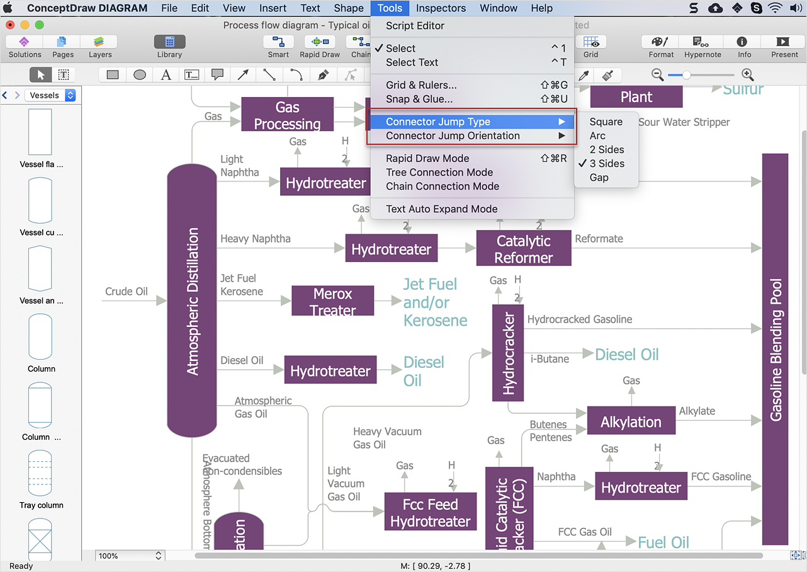
Task: Click the Hypernote toolbar icon
Action: coord(702,42)
